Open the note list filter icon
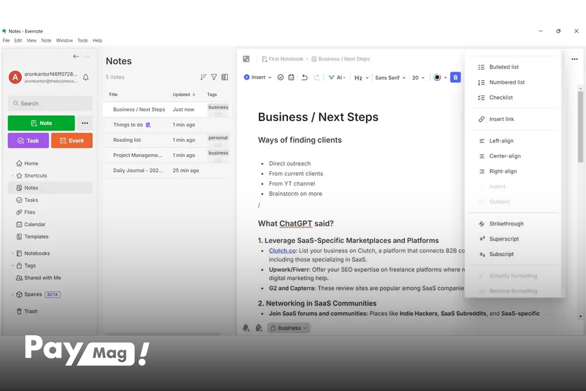This screenshot has height=391, width=586. pyautogui.click(x=214, y=77)
